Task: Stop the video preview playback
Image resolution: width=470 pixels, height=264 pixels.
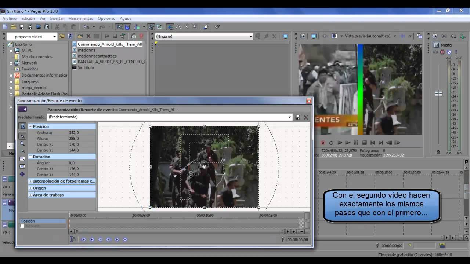Action: (364, 143)
